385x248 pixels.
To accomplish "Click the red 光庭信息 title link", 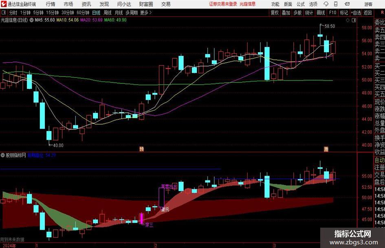I will (x=247, y=4).
